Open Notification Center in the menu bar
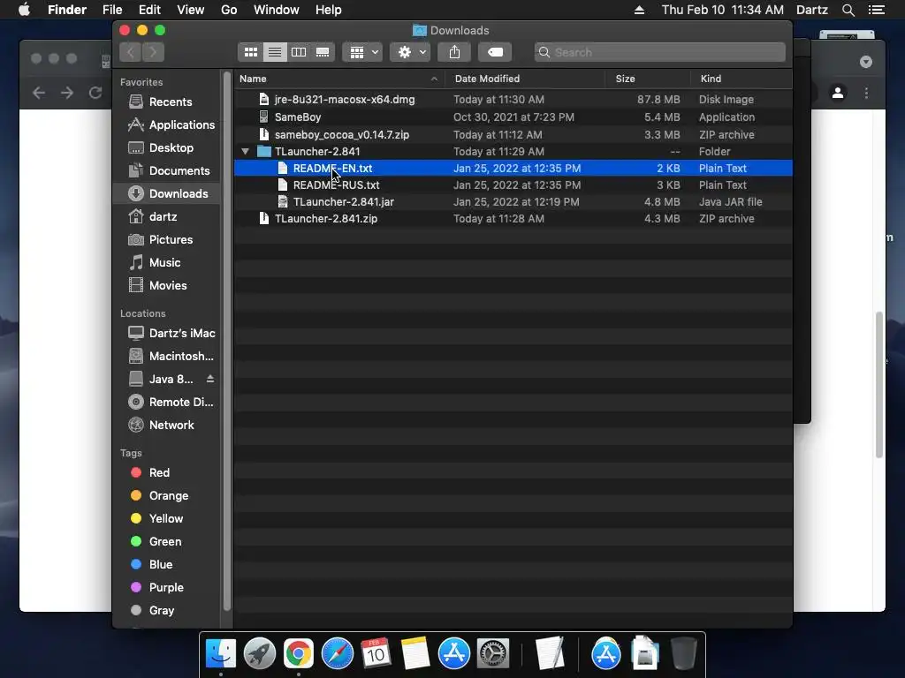The width and height of the screenshot is (905, 678). click(877, 10)
